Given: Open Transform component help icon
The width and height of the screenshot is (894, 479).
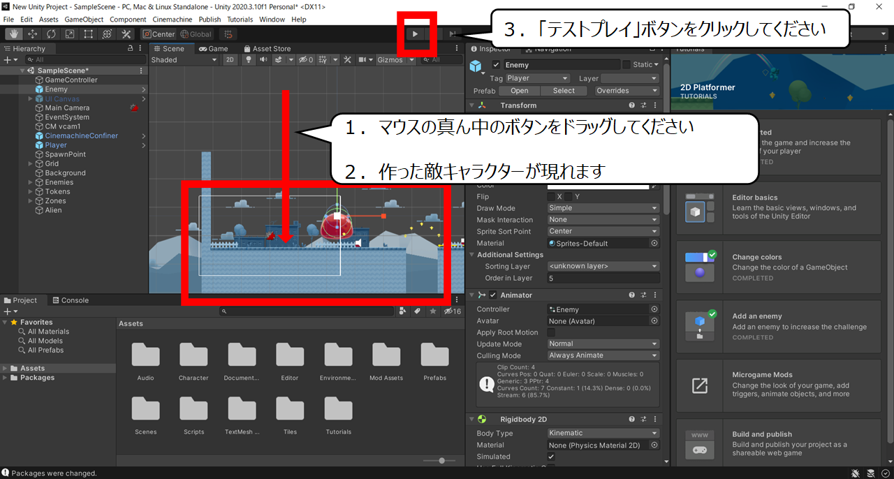Looking at the screenshot, I should coord(631,105).
